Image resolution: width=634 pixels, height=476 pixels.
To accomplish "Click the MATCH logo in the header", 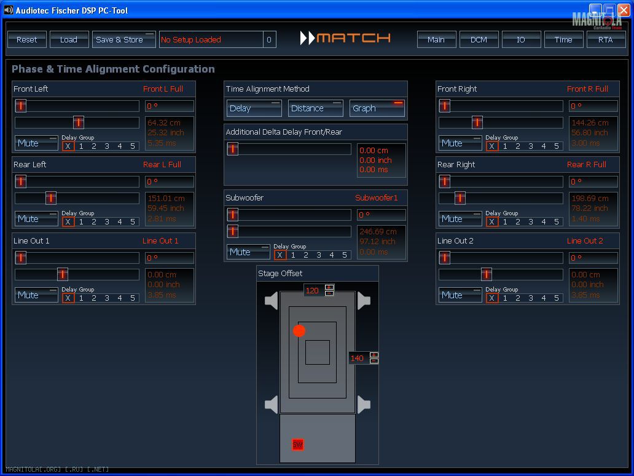I will tap(345, 38).
